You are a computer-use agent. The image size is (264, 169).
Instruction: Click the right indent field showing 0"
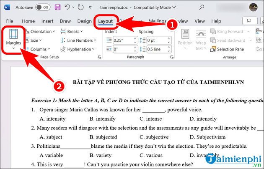click(123, 49)
